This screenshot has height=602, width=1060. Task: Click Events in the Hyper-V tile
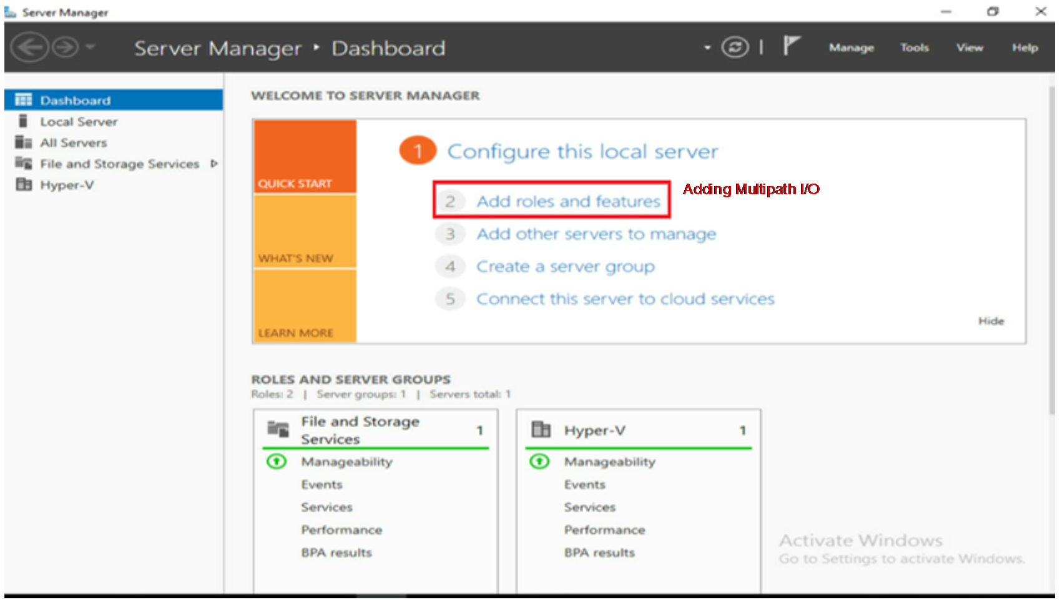click(585, 485)
